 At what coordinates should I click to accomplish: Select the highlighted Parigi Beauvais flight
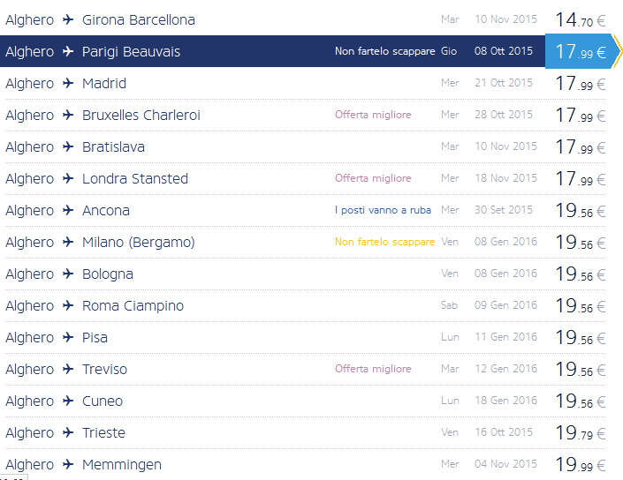[131, 51]
